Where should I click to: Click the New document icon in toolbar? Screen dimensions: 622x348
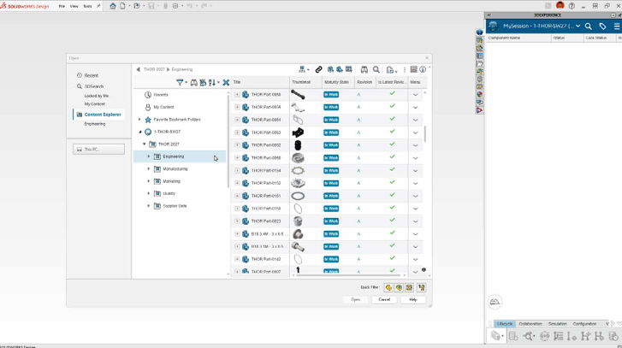click(122, 6)
